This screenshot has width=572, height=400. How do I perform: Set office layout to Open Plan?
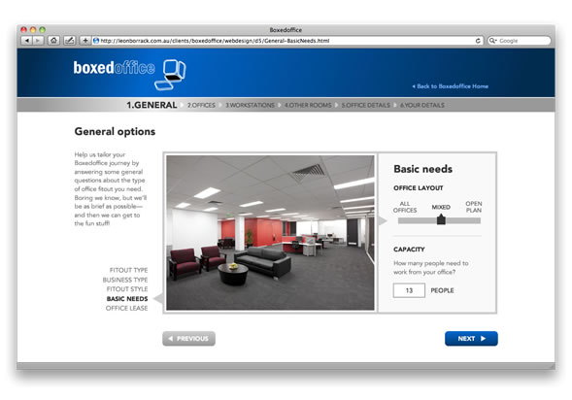474,207
